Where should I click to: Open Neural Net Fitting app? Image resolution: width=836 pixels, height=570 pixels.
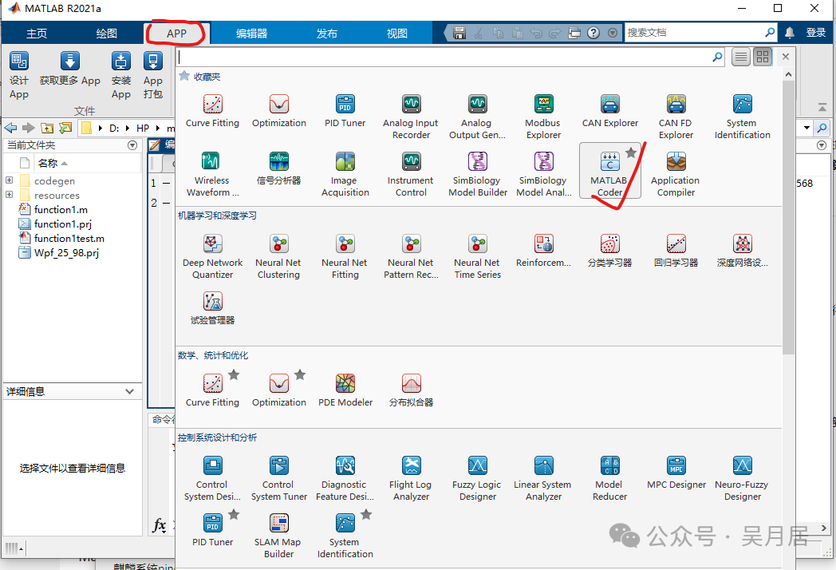(345, 257)
